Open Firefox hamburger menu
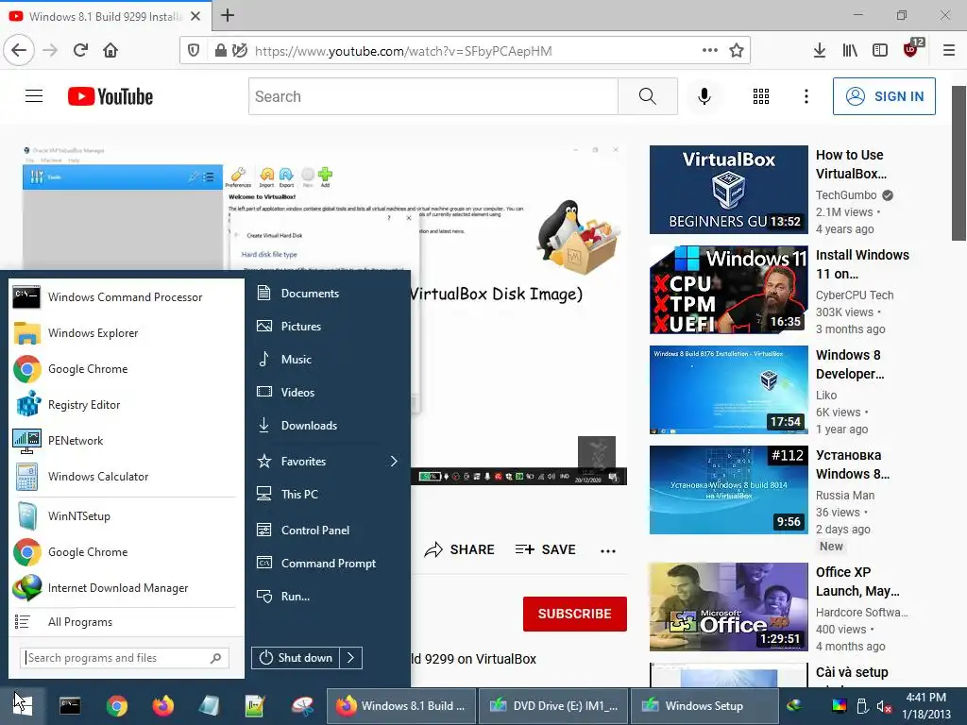This screenshot has height=725, width=967. 948,50
